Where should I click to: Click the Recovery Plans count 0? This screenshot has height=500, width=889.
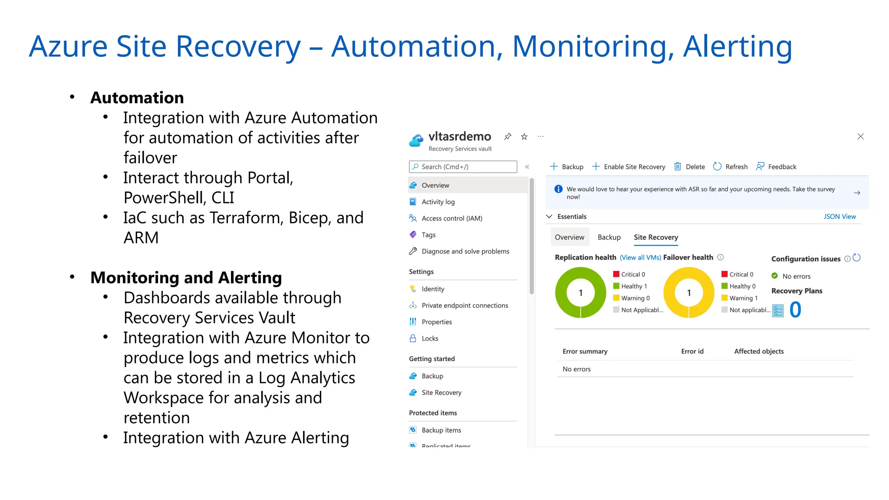795,310
